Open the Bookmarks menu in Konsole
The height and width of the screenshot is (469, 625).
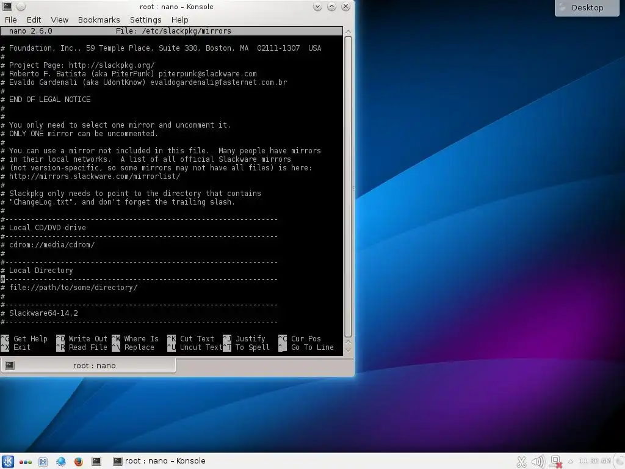[99, 20]
